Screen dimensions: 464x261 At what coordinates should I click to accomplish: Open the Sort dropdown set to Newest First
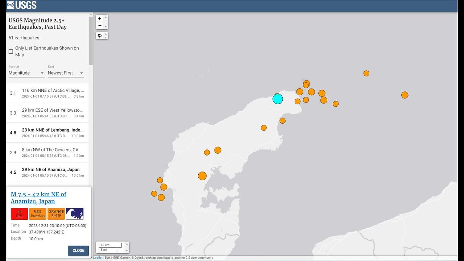coord(66,73)
